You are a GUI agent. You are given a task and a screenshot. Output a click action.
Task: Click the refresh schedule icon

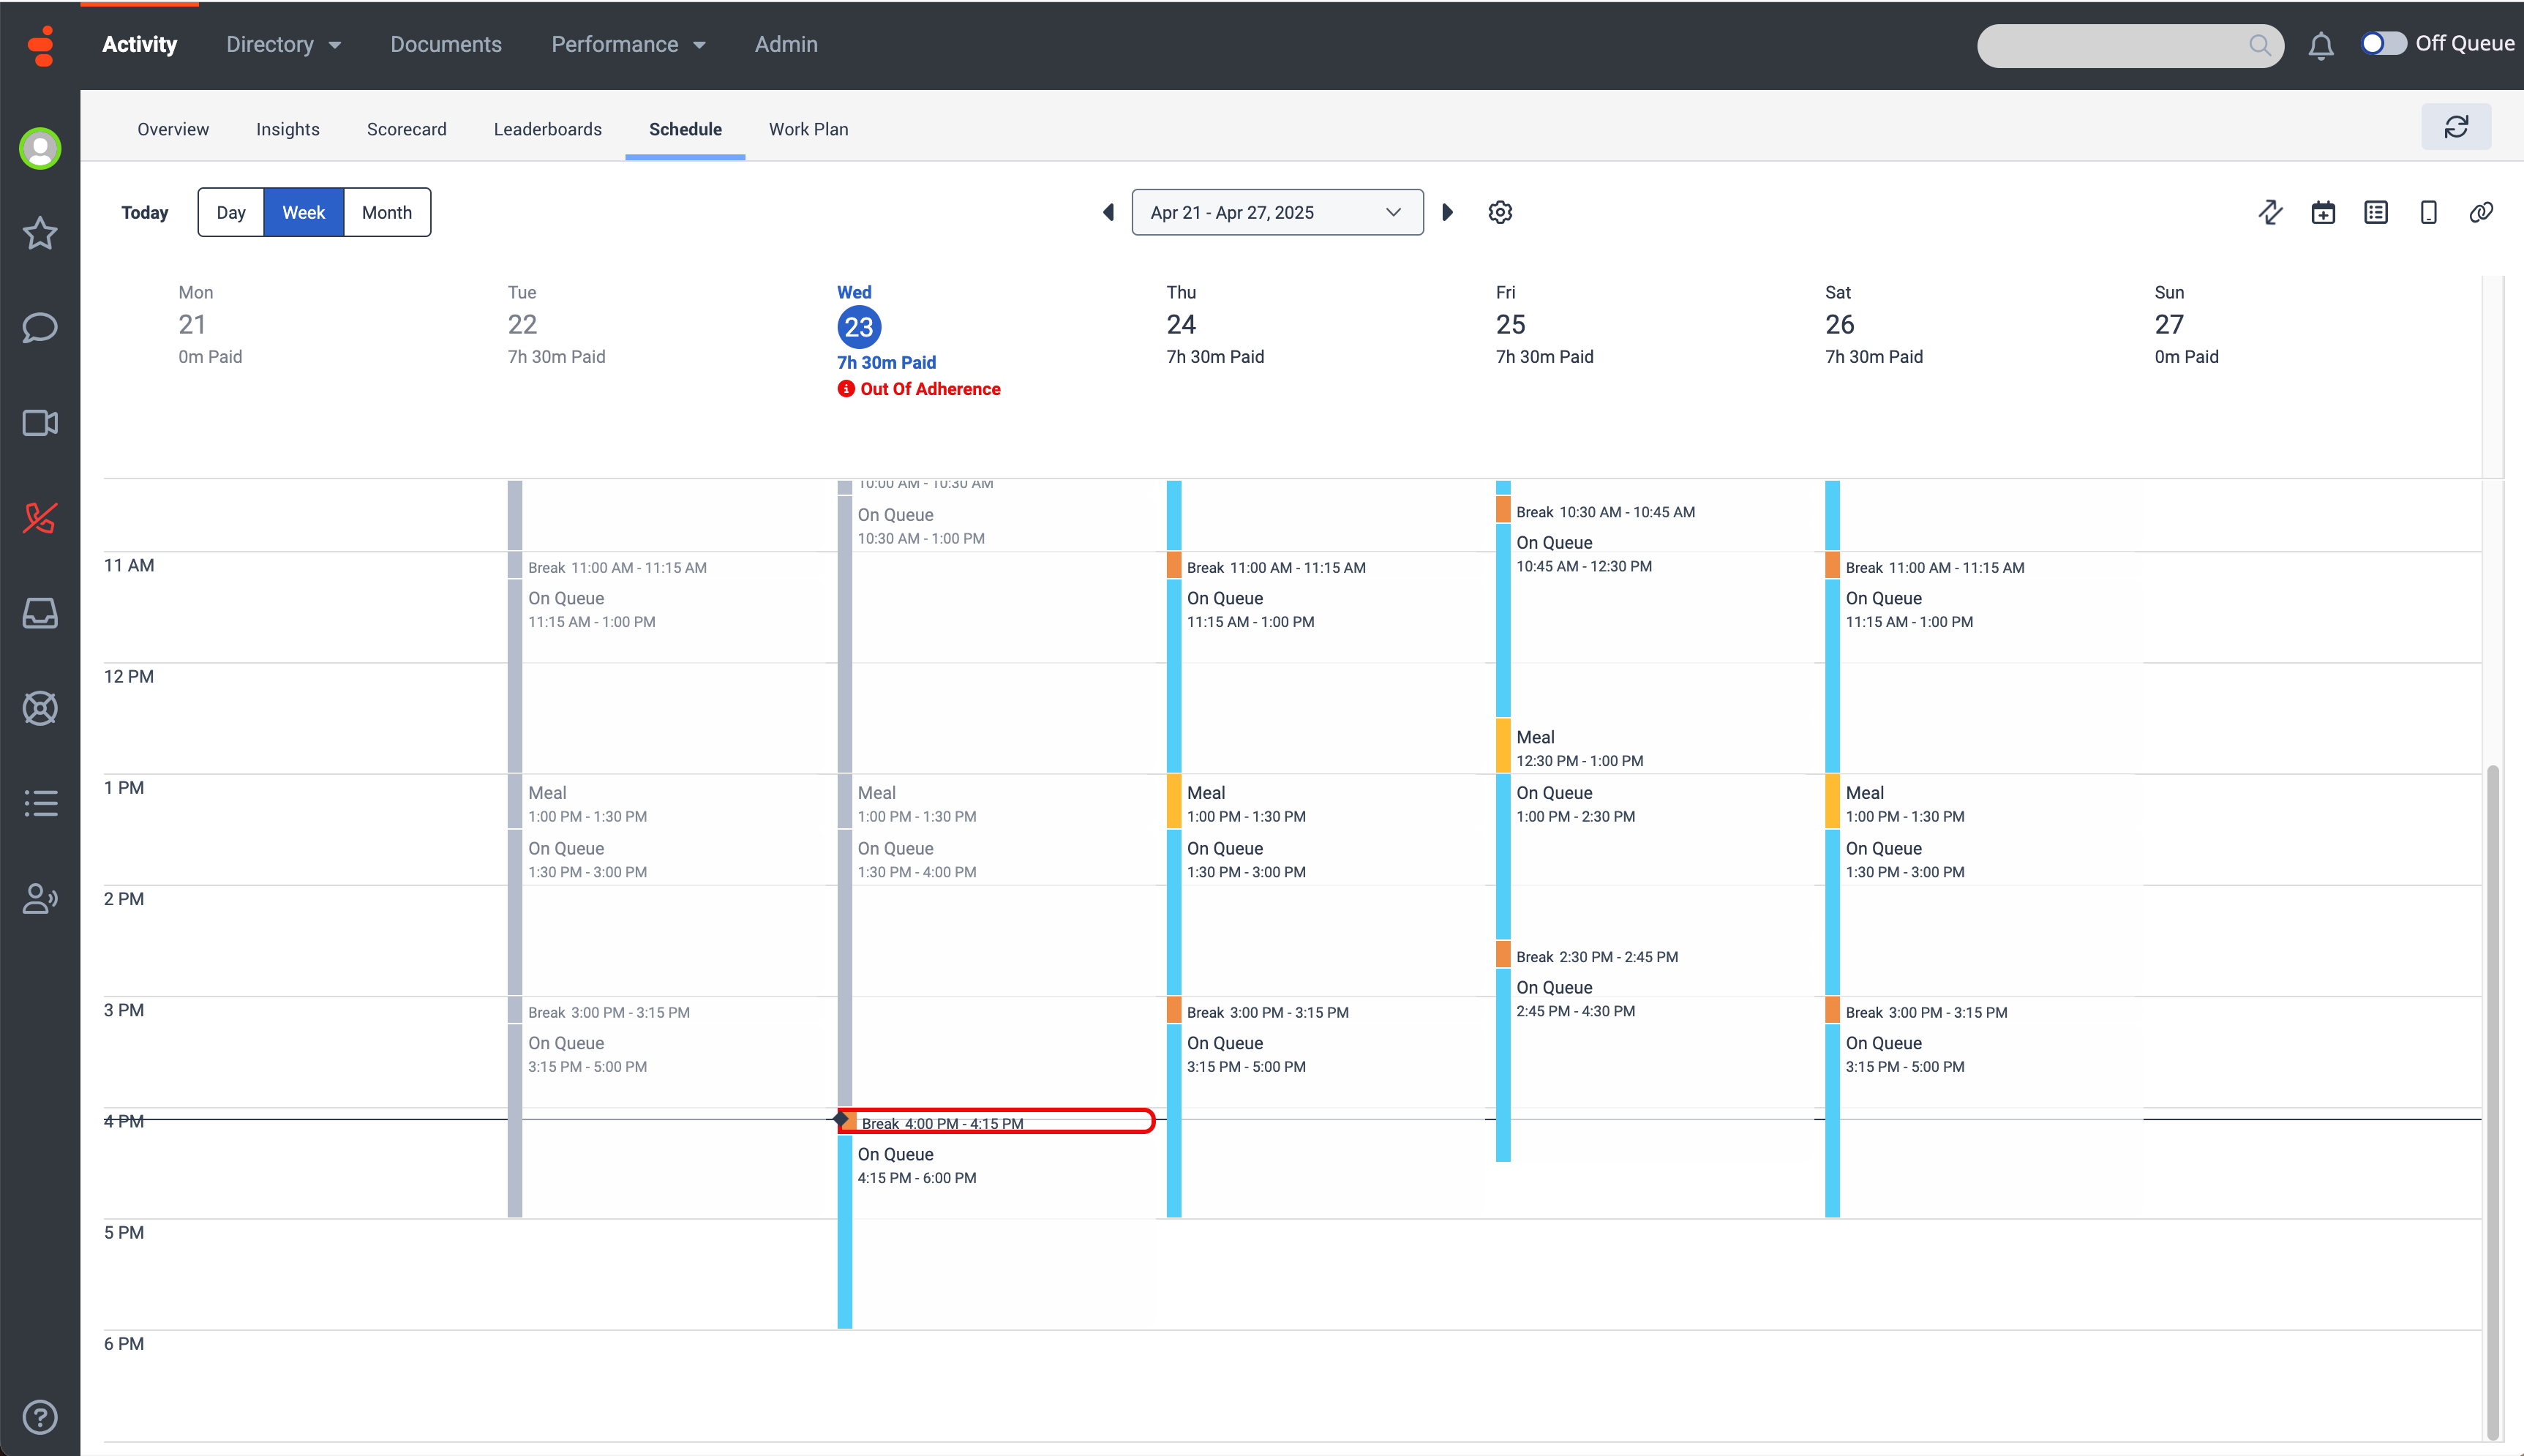pos(2455,127)
